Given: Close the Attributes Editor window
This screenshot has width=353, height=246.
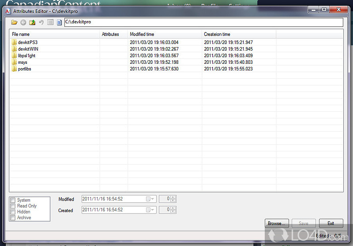Looking at the screenshot, I should click(338, 9).
